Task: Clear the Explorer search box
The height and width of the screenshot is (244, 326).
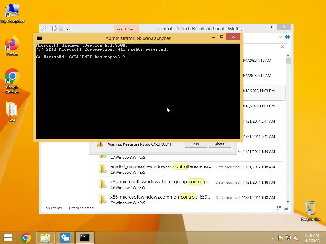Action: 282,47
